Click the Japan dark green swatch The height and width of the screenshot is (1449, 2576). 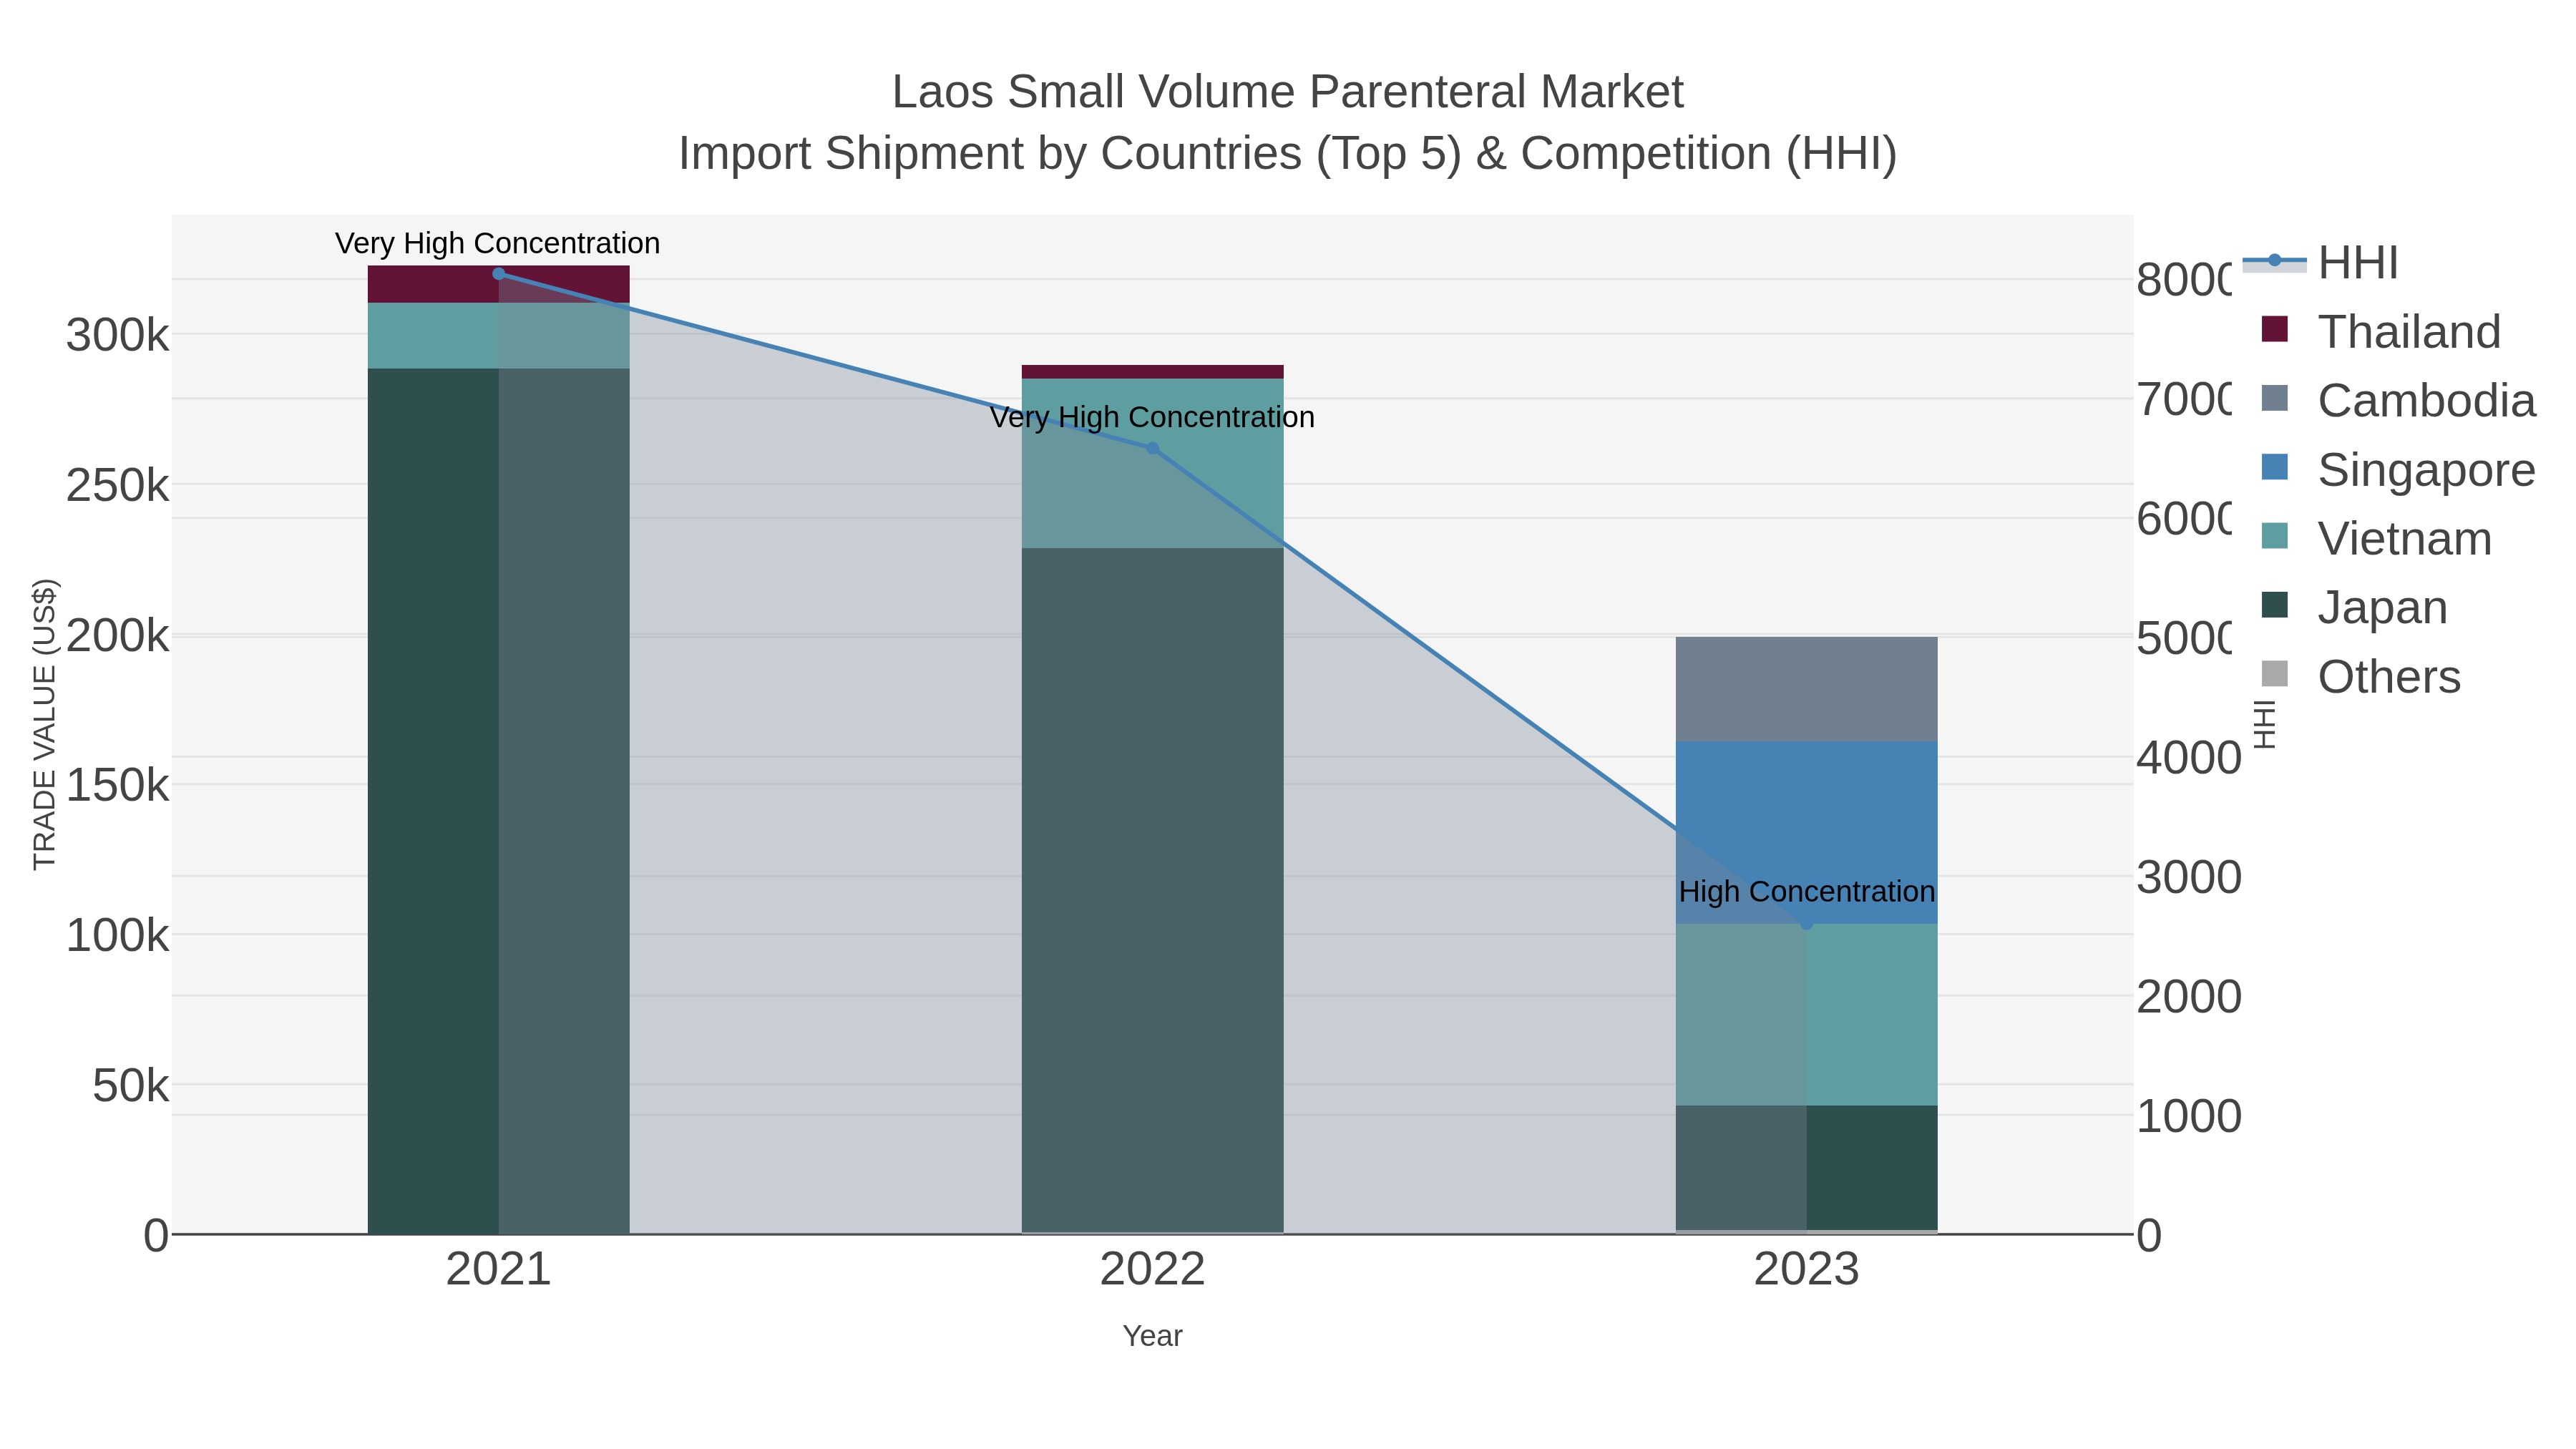point(2274,605)
